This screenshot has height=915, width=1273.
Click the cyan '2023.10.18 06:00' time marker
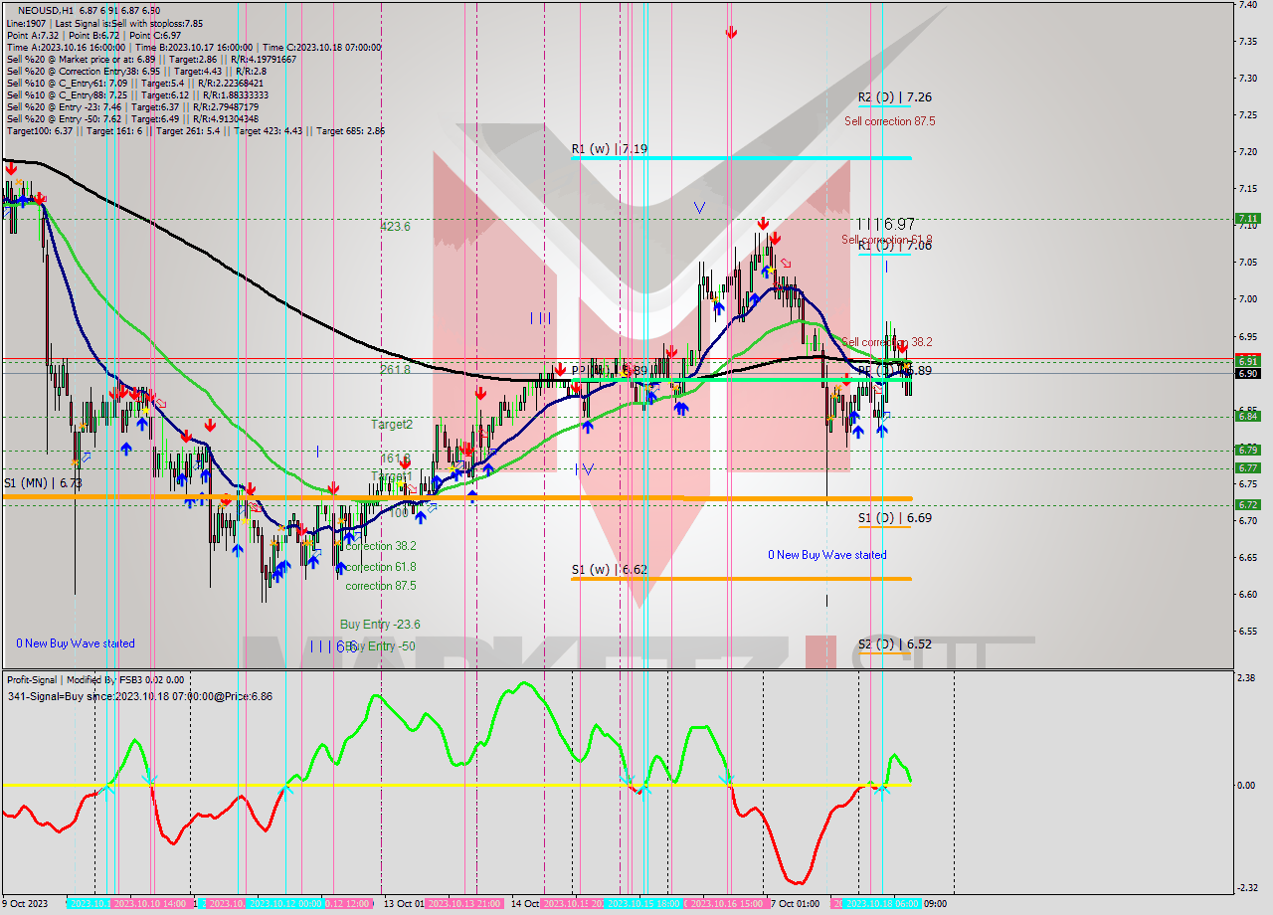(881, 904)
